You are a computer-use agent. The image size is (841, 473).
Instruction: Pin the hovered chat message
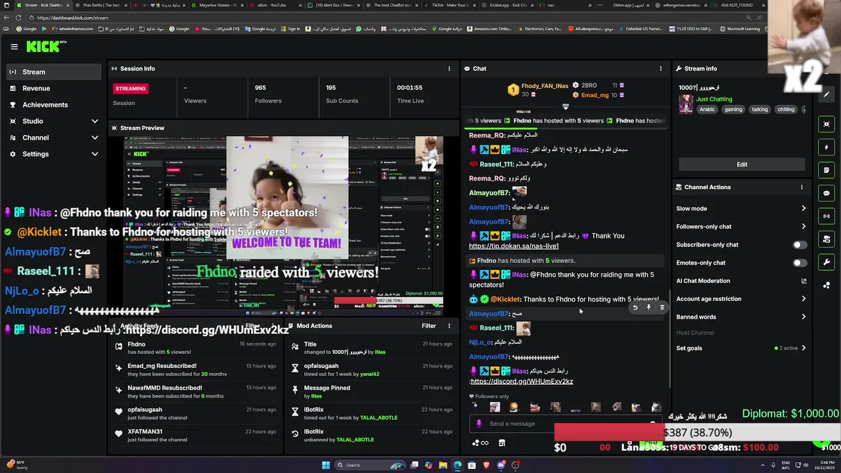click(x=648, y=307)
